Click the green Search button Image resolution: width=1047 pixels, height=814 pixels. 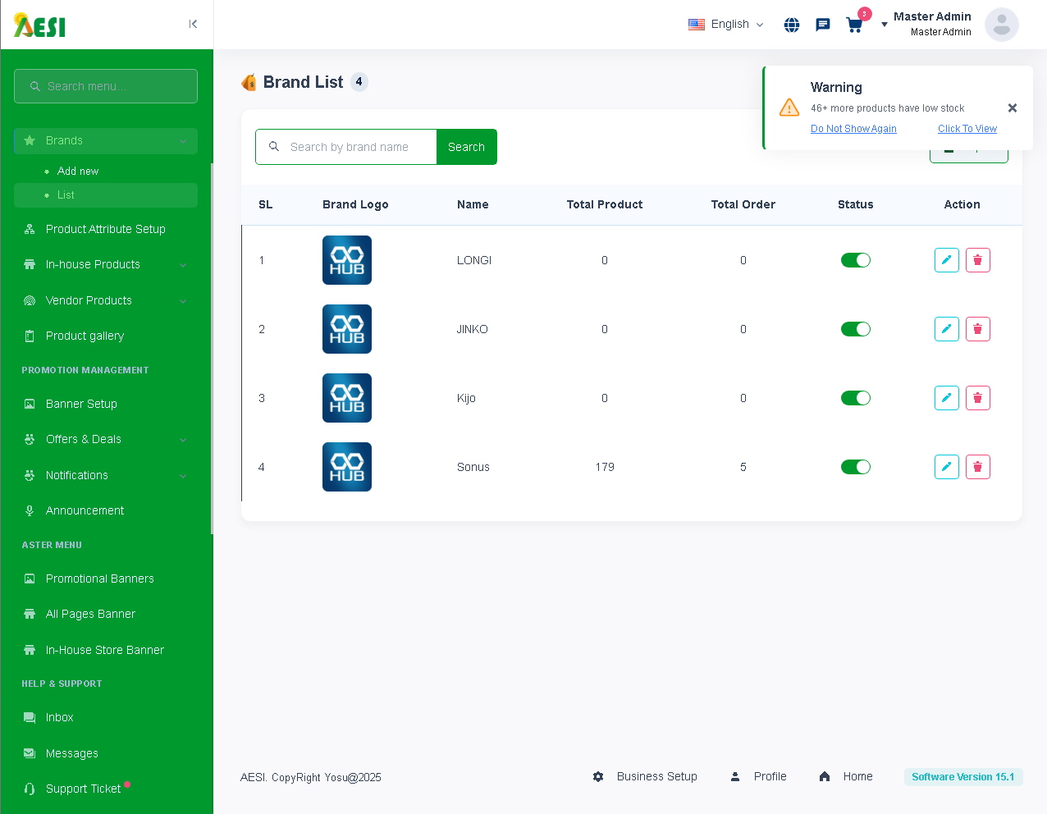[466, 147]
